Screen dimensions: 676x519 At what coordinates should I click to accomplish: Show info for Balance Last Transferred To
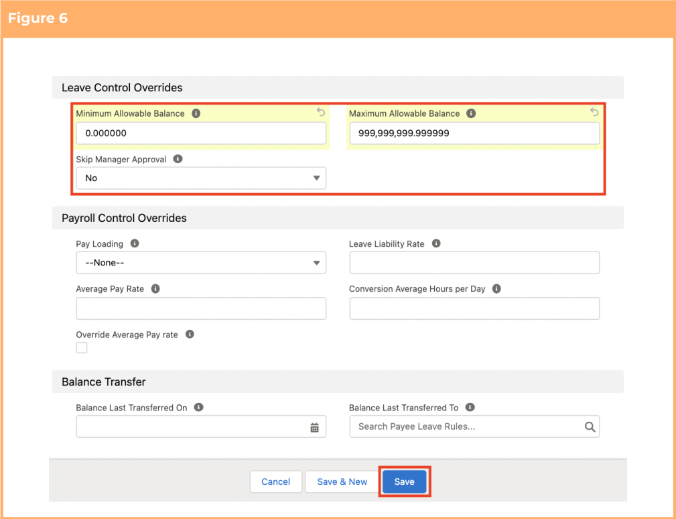pyautogui.click(x=470, y=407)
